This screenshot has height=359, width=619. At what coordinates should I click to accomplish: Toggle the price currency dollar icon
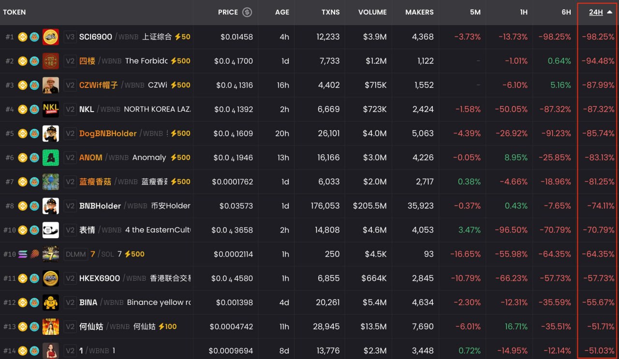pyautogui.click(x=247, y=12)
